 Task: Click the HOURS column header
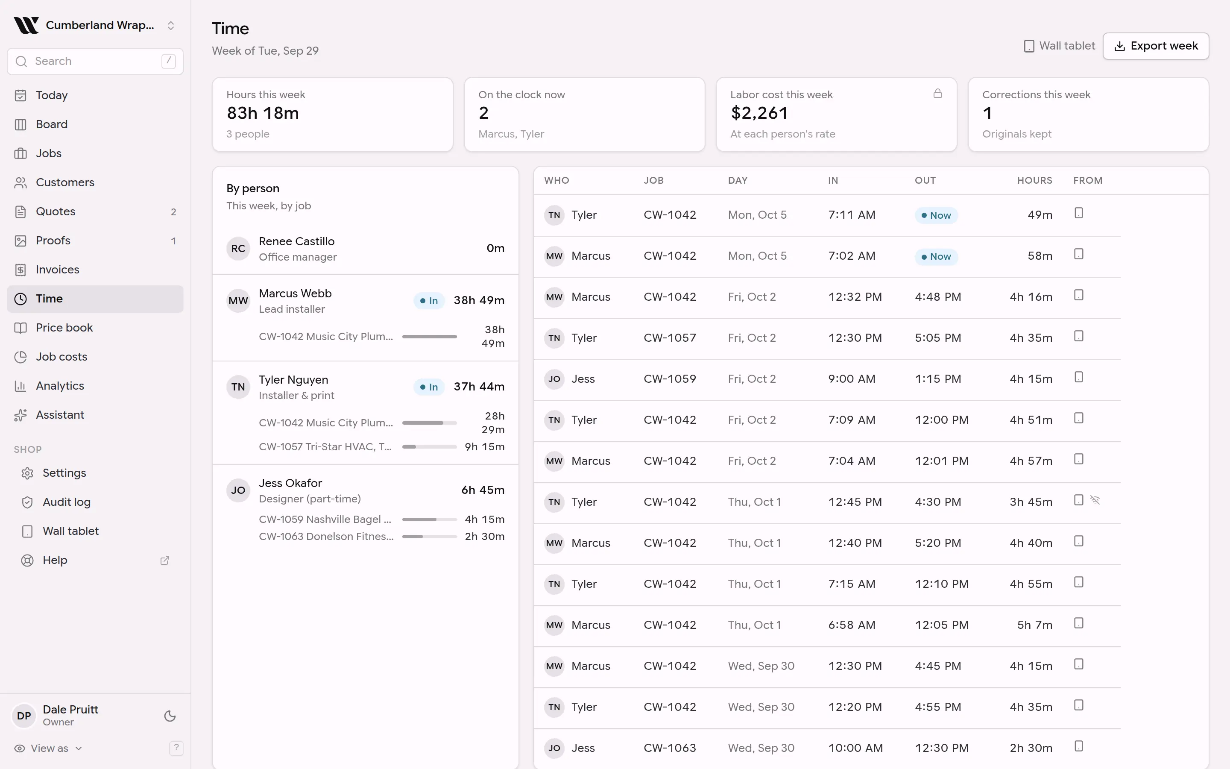pos(1034,181)
